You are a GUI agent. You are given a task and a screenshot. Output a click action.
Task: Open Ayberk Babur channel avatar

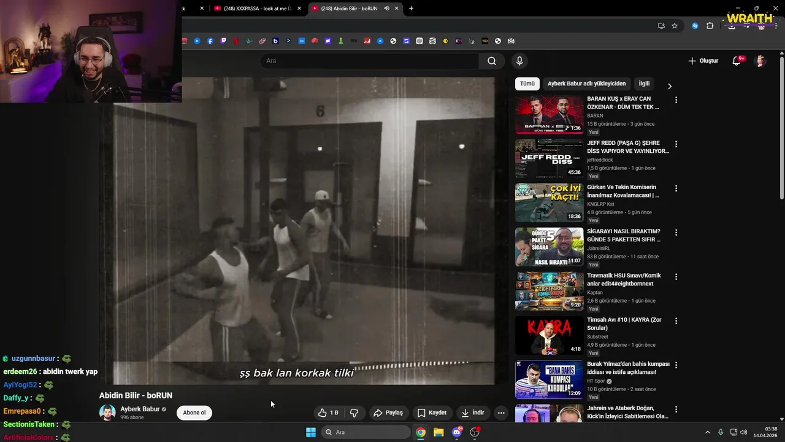107,413
